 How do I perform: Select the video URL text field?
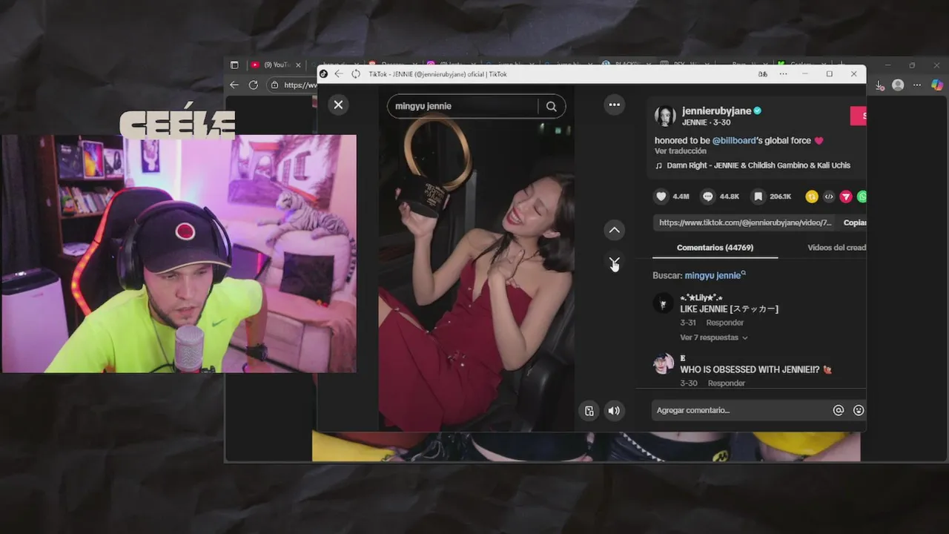click(x=745, y=222)
